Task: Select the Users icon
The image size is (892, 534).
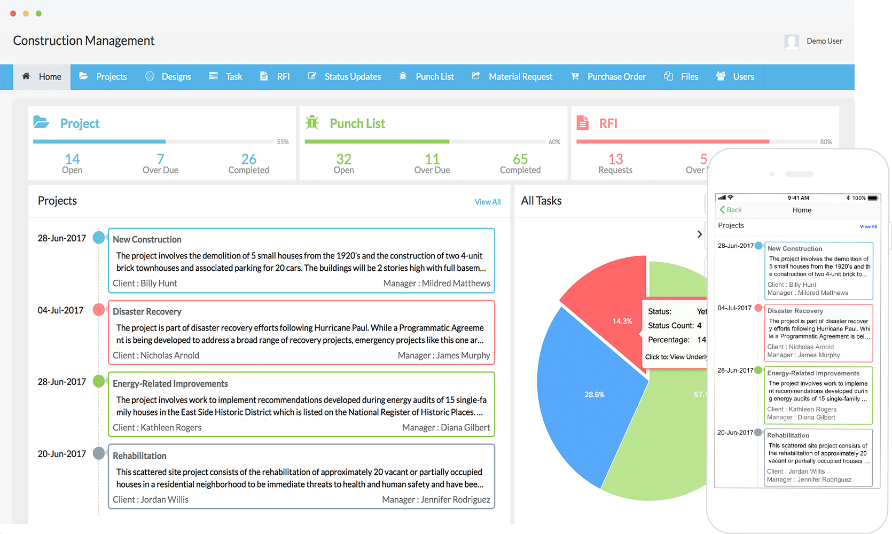Action: (x=721, y=76)
